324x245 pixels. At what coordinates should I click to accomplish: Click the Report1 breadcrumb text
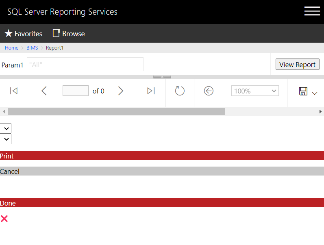pyautogui.click(x=54, y=48)
